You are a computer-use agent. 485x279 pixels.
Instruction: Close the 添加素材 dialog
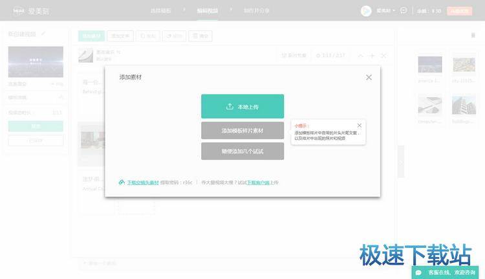(x=369, y=78)
